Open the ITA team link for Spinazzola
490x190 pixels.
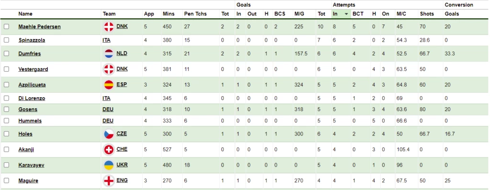[106, 40]
